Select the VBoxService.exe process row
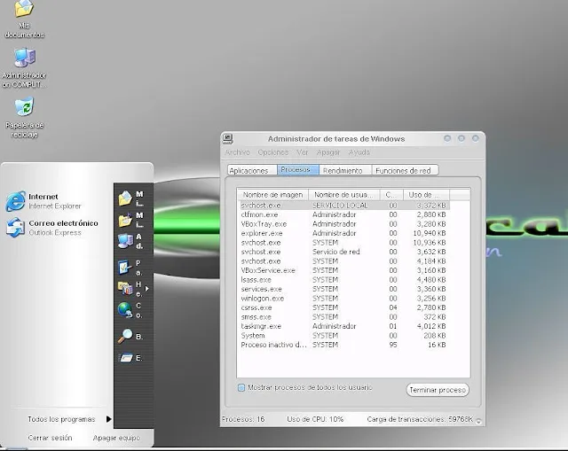The image size is (568, 451). (344, 270)
